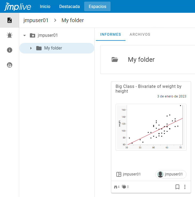Click the alerts siren sidebar icon
The height and width of the screenshot is (197, 195).
pyautogui.click(x=10, y=35)
